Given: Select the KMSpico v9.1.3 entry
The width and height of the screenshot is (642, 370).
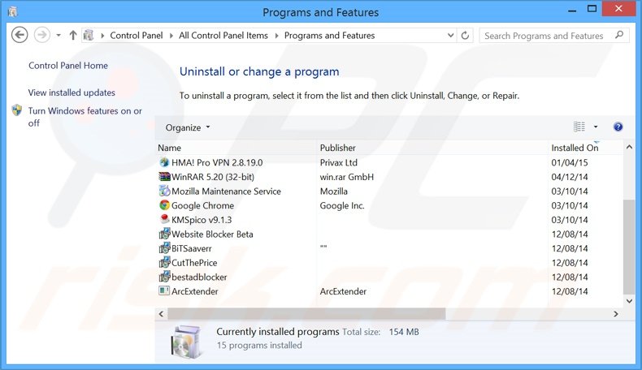Looking at the screenshot, I should (202, 220).
